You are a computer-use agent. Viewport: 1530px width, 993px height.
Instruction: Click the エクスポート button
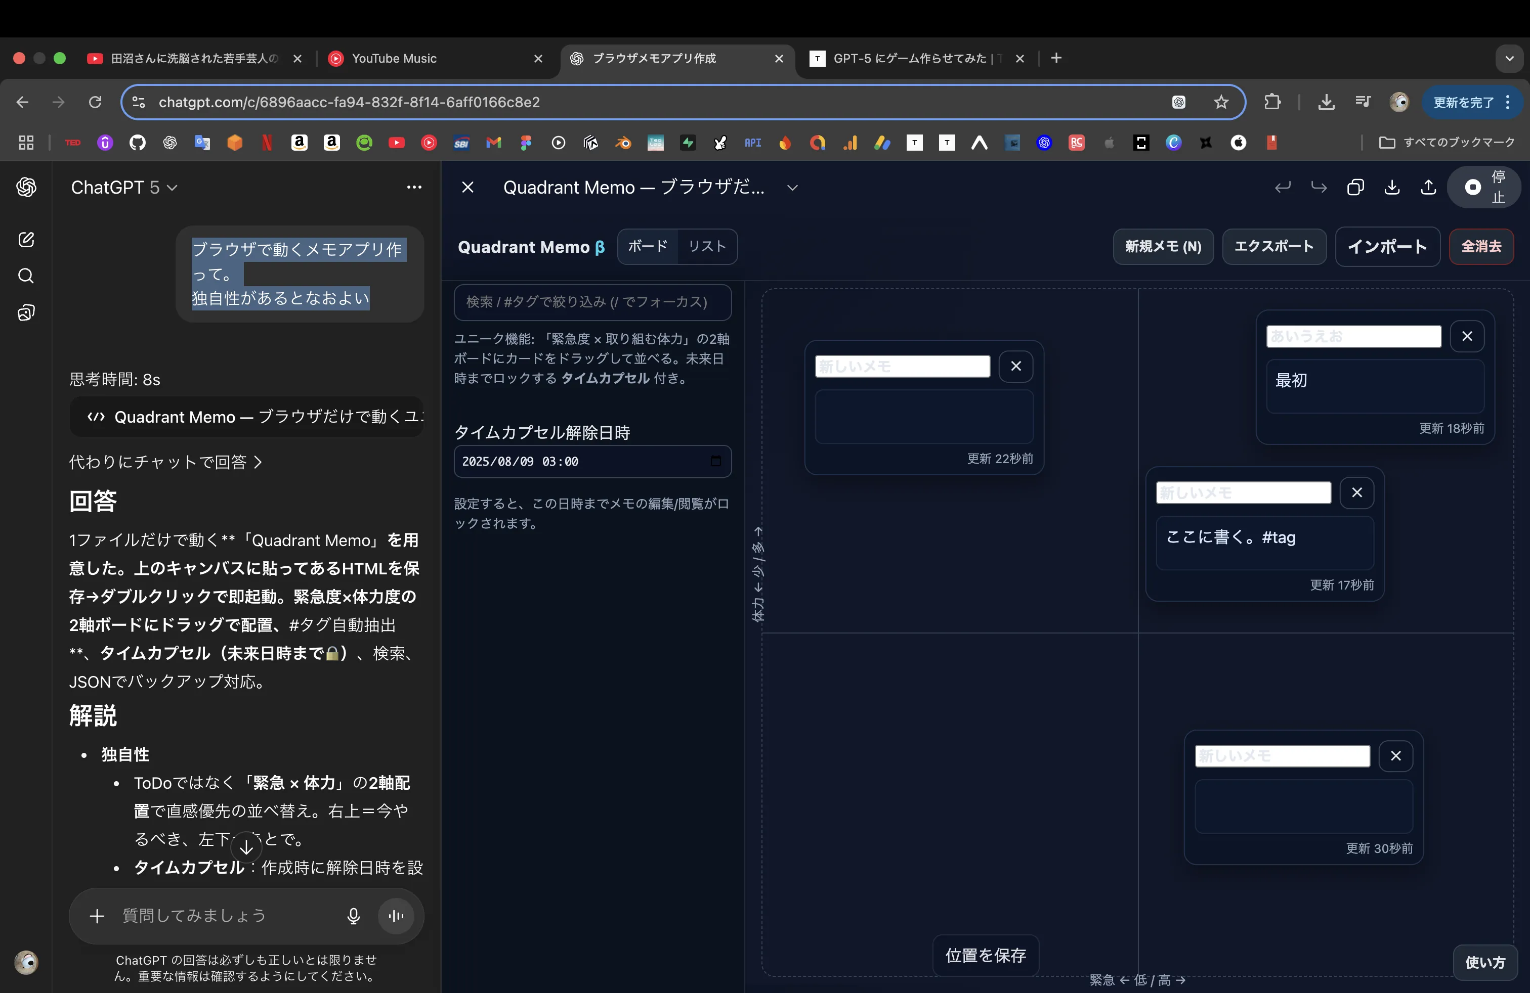(1274, 247)
